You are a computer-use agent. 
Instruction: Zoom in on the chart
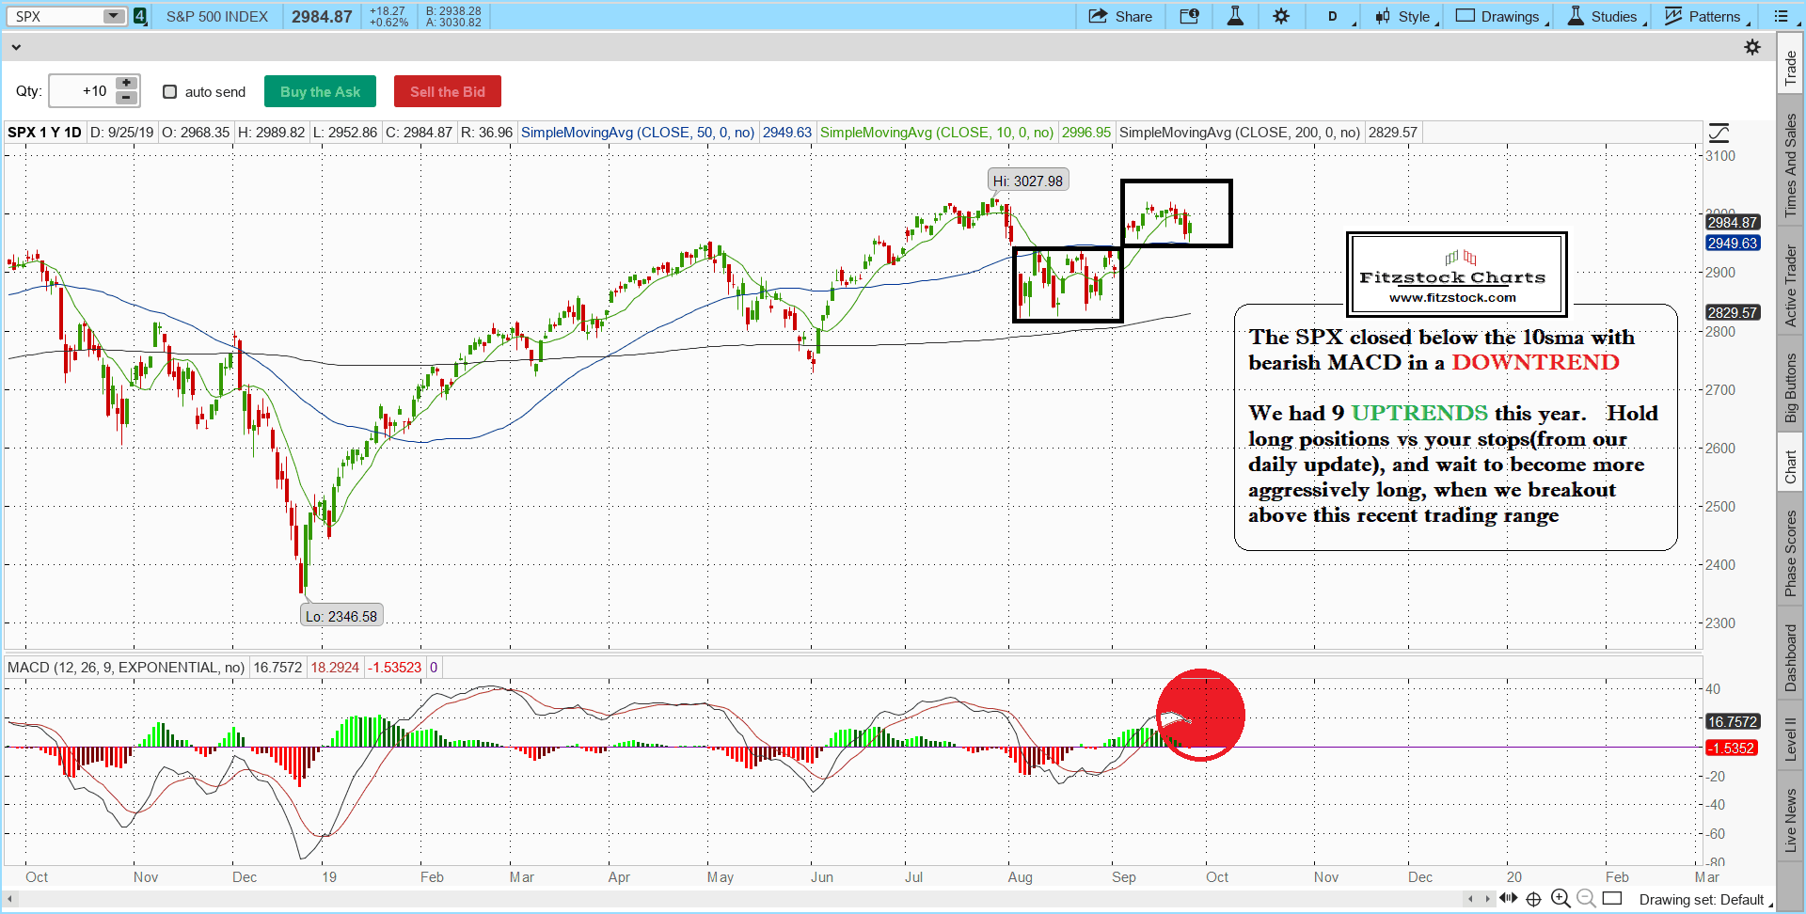[x=1560, y=899]
